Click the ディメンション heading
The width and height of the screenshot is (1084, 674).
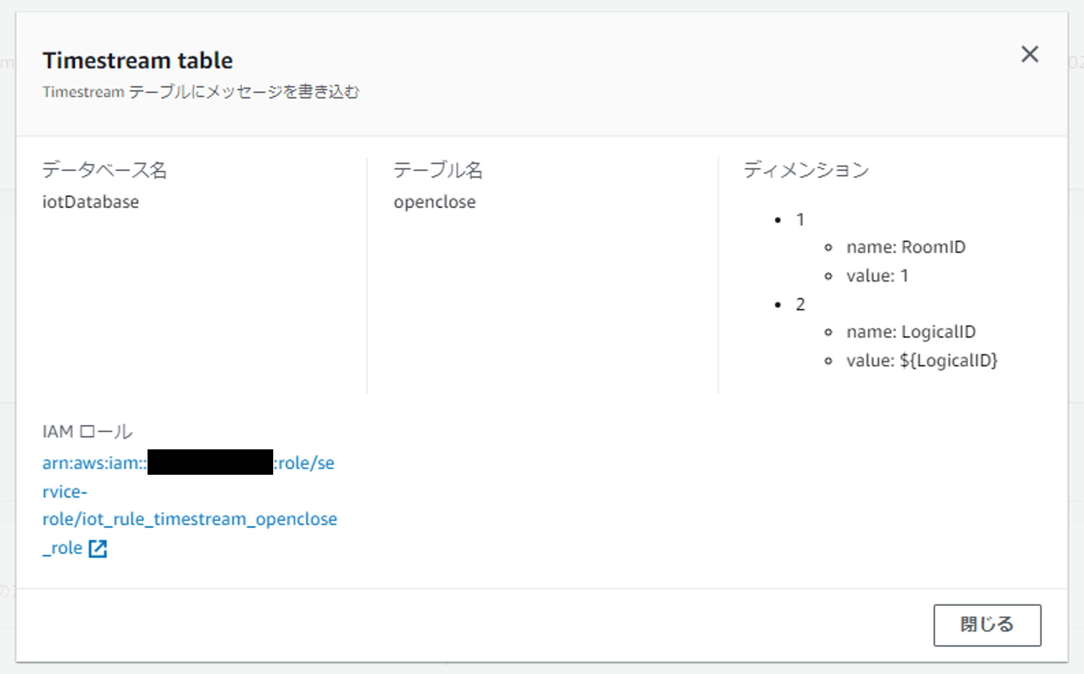806,170
